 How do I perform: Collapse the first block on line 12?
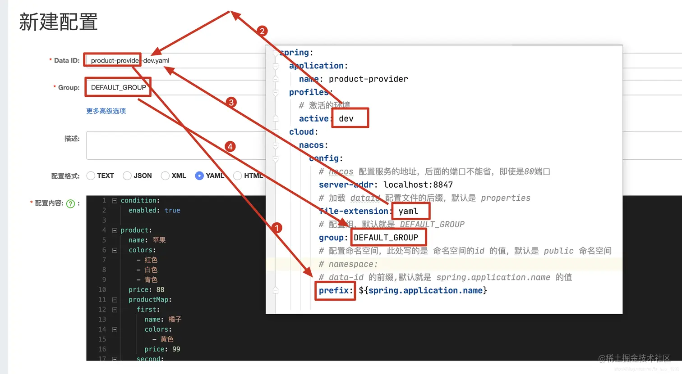(x=115, y=310)
